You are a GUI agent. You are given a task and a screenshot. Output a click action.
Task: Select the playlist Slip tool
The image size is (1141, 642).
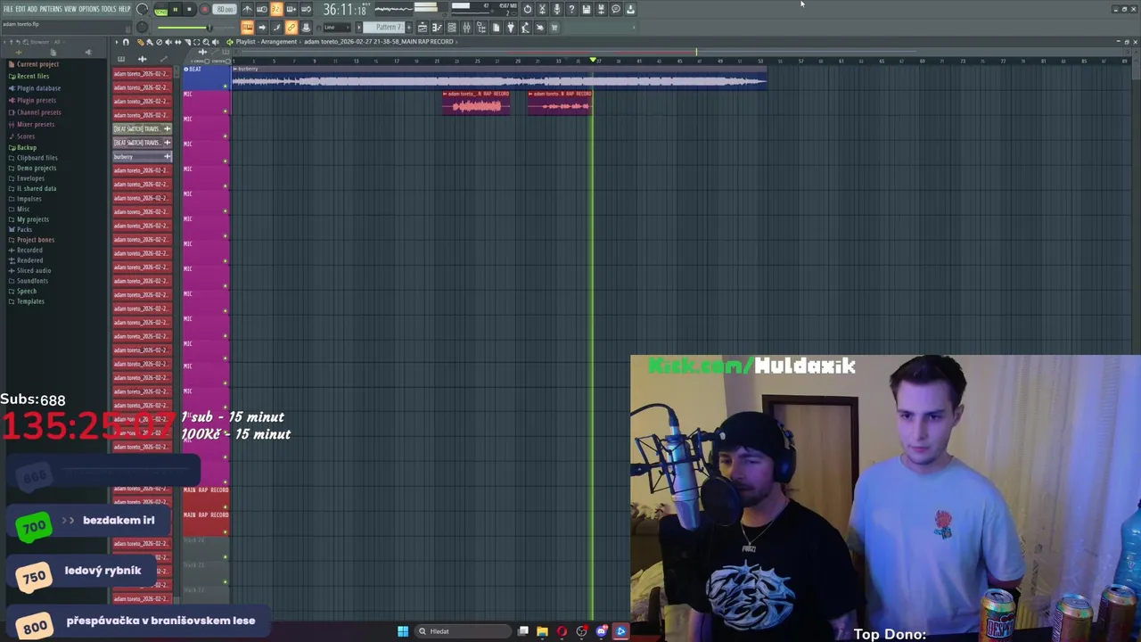click(177, 42)
